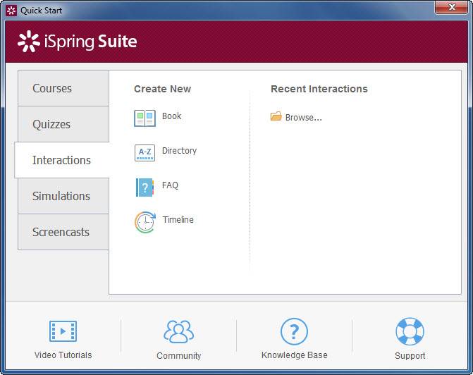Create a new Book interaction via its label
The width and height of the screenshot is (473, 375).
[x=171, y=116]
